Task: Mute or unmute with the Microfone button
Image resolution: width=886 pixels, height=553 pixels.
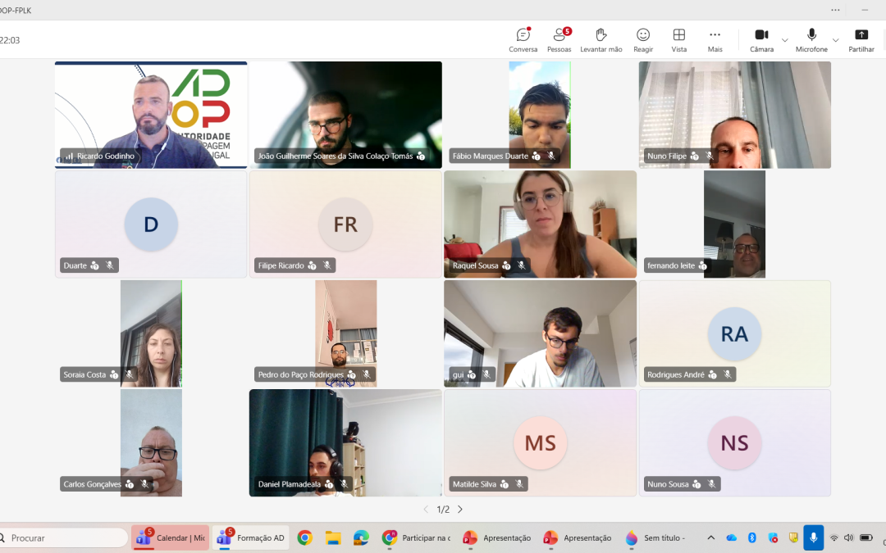Action: [x=811, y=40]
